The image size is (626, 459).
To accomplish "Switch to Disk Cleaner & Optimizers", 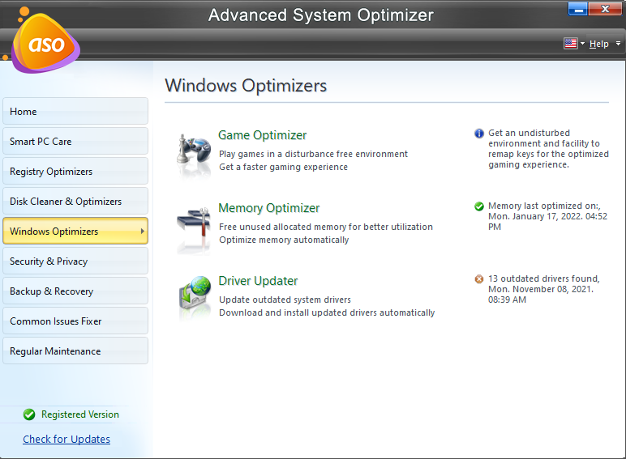I will point(75,201).
